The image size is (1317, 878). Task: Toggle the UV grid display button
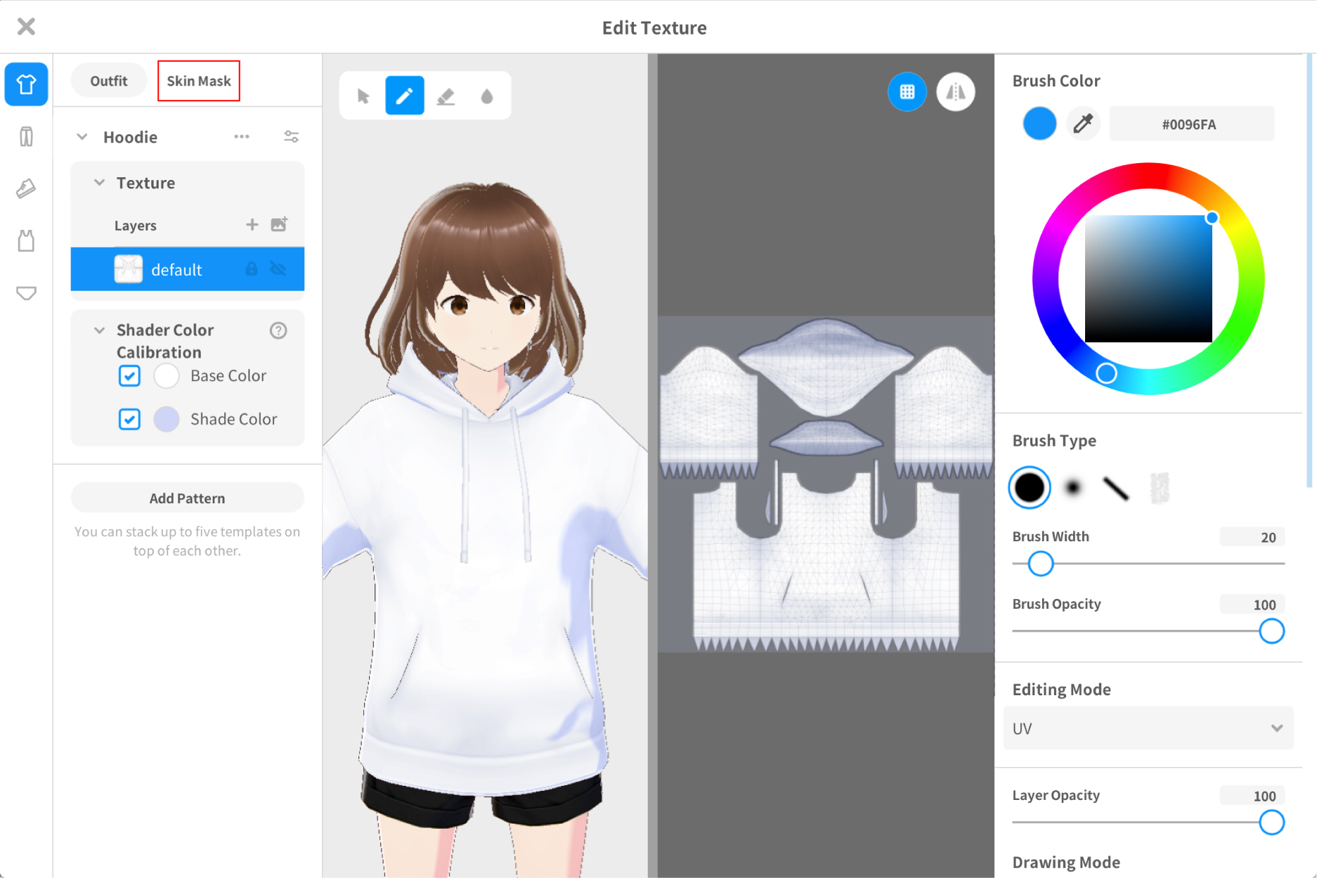(907, 92)
